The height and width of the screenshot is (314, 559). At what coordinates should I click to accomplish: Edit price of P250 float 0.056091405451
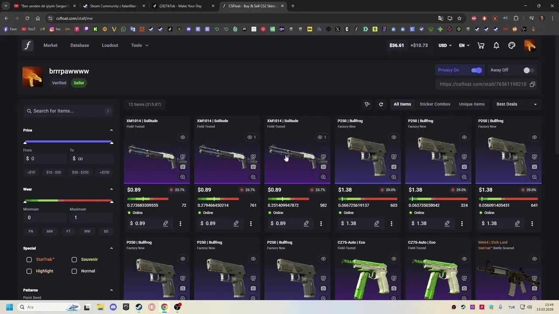(x=517, y=223)
